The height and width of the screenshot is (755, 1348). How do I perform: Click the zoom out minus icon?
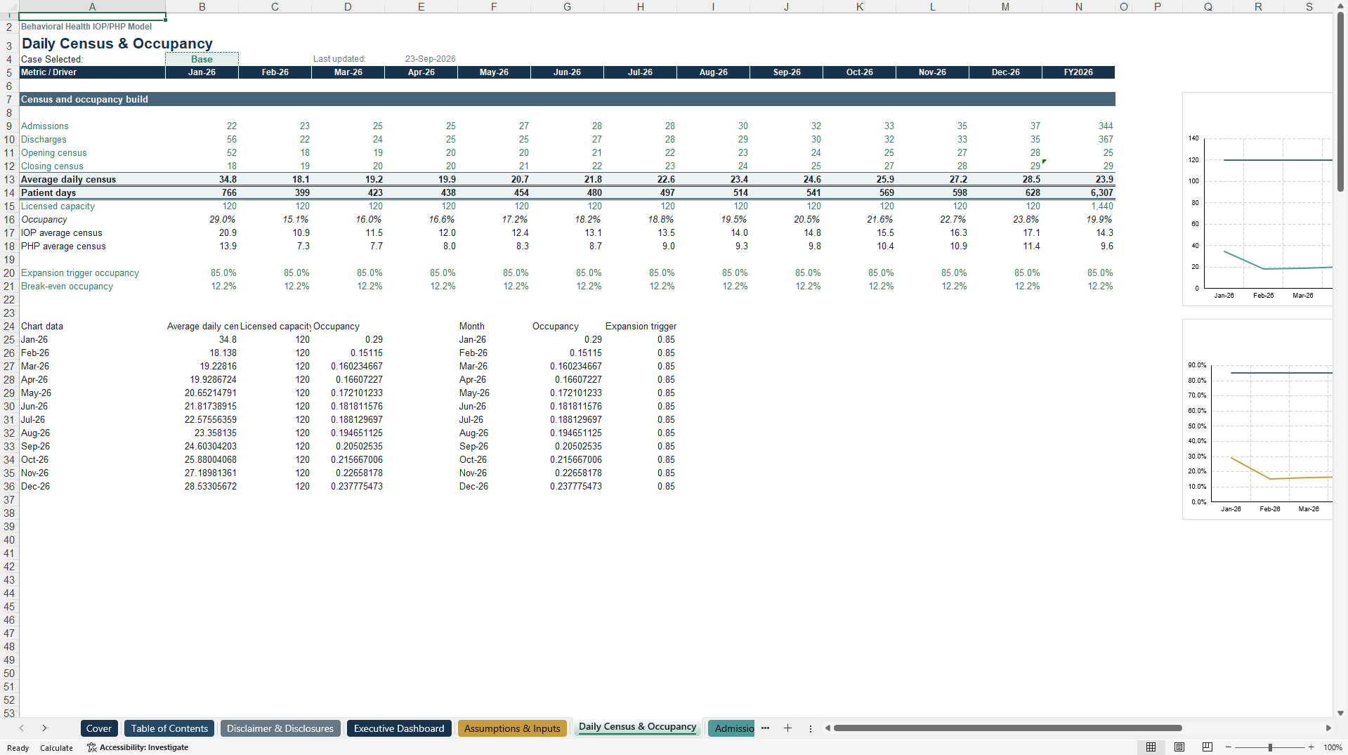(1229, 747)
